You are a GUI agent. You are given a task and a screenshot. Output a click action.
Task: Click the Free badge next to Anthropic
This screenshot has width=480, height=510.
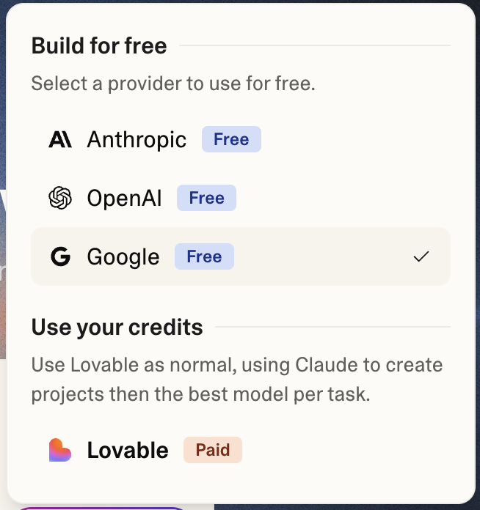231,139
